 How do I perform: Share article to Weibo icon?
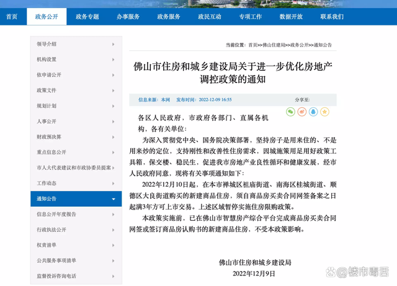click(x=302, y=112)
